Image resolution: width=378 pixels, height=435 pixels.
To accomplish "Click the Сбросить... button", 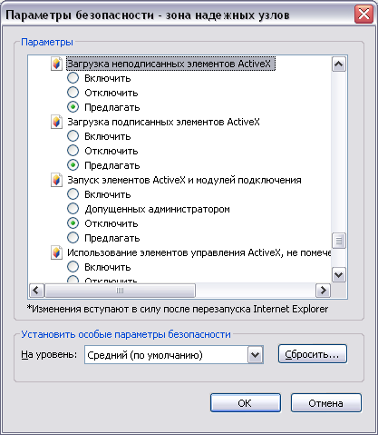I will pos(313,354).
